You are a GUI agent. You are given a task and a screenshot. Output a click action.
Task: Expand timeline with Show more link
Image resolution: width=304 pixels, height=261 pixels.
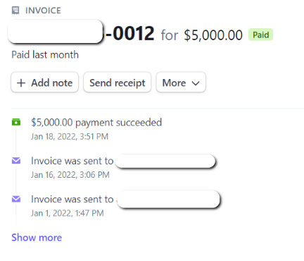click(x=37, y=238)
